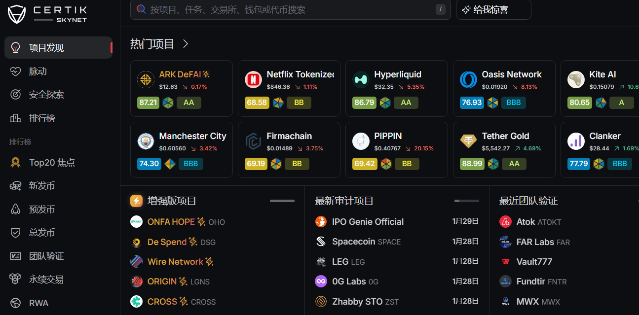
Task: Focus the project search field
Action: (290, 9)
